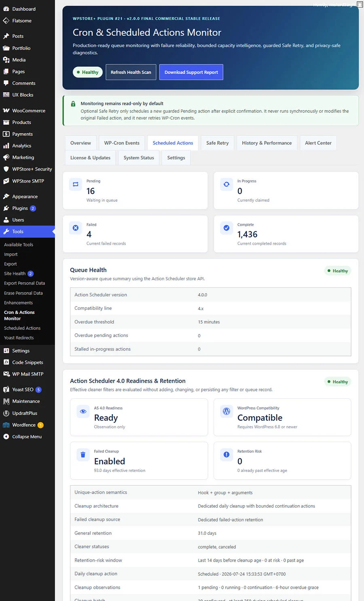The width and height of the screenshot is (364, 601).
Task: Click the Wordfence icon
Action: coord(6,425)
